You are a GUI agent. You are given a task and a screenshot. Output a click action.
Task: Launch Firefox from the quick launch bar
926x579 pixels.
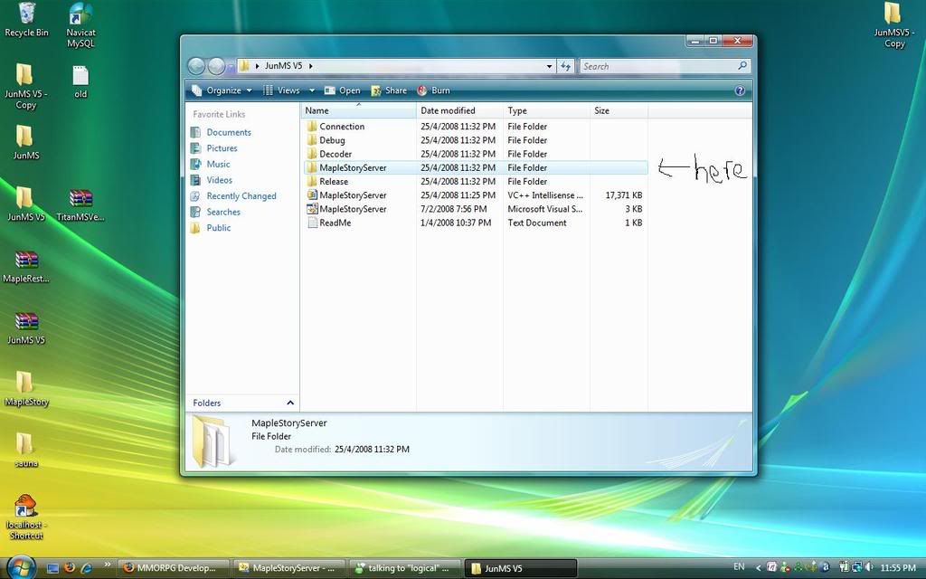69,568
